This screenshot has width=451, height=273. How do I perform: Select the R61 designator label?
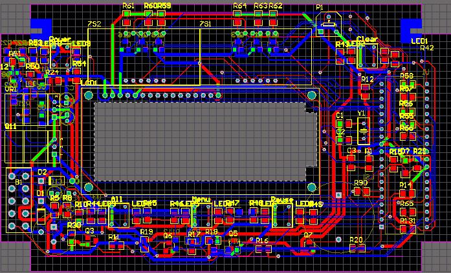pos(128,6)
